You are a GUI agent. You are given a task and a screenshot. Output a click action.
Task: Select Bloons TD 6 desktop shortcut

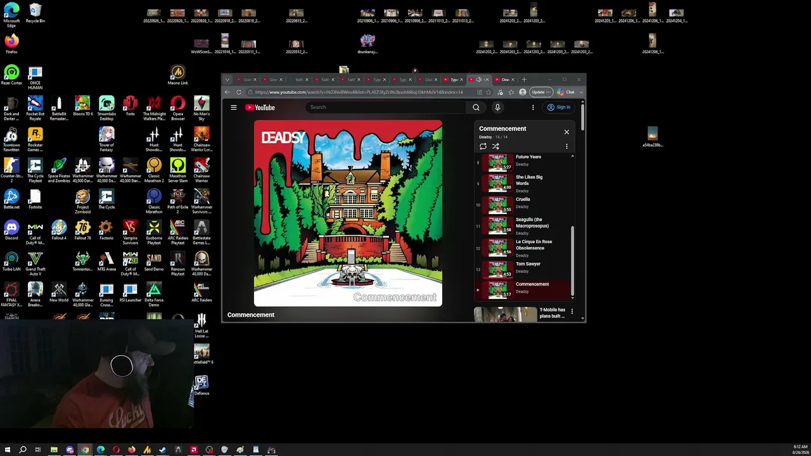point(83,106)
